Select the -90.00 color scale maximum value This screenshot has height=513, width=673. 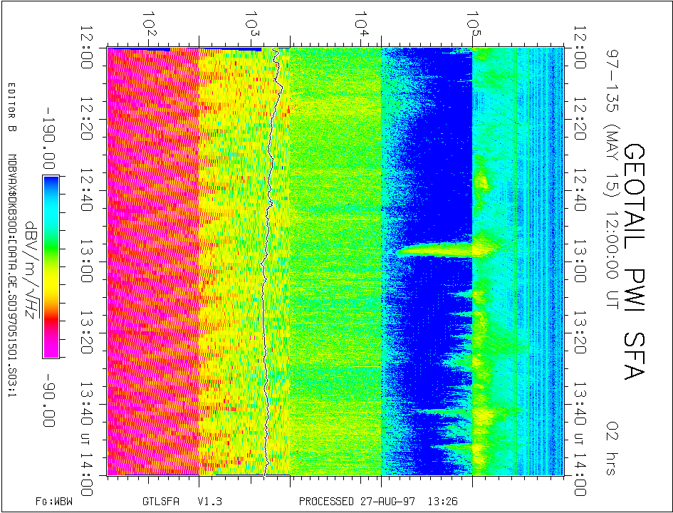coord(49,400)
